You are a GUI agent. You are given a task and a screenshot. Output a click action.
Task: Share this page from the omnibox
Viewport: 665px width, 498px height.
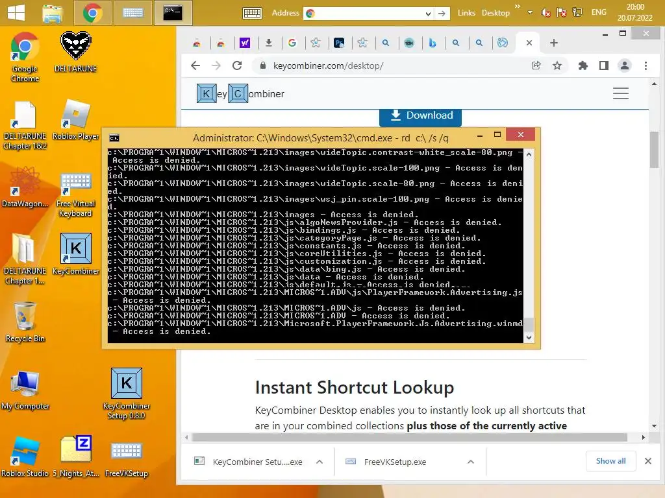(536, 65)
